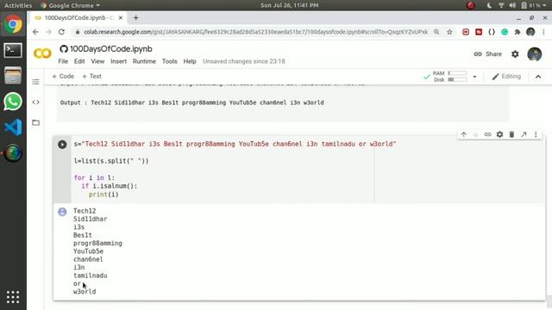
Task: Move cell down with arrow icon
Action: tap(475, 134)
